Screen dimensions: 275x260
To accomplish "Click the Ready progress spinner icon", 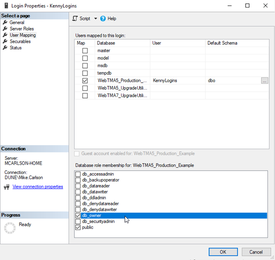I will click(x=10, y=228).
